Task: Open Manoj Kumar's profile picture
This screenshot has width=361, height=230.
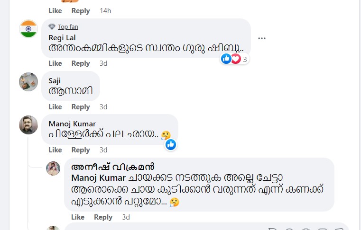Action: [28, 125]
